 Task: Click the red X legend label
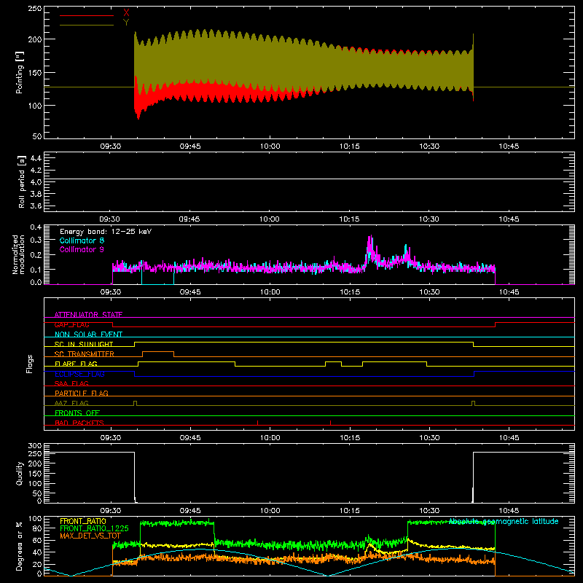click(126, 13)
